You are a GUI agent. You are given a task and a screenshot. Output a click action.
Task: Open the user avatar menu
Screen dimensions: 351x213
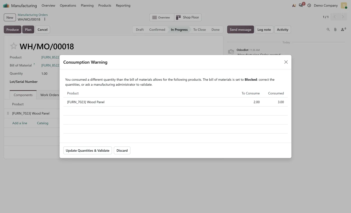(x=344, y=6)
